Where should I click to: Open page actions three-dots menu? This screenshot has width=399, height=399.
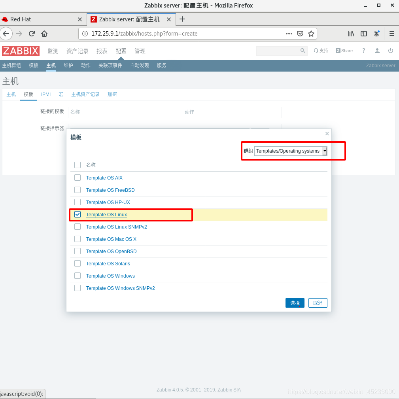coord(289,34)
